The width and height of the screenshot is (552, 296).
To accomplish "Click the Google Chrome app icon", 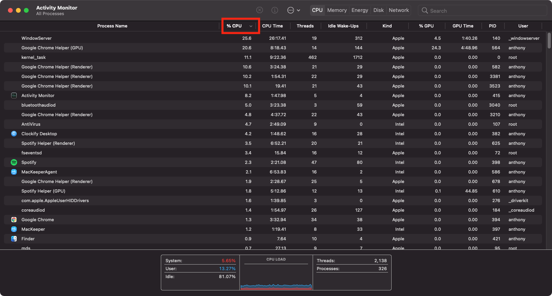I will 14,220.
